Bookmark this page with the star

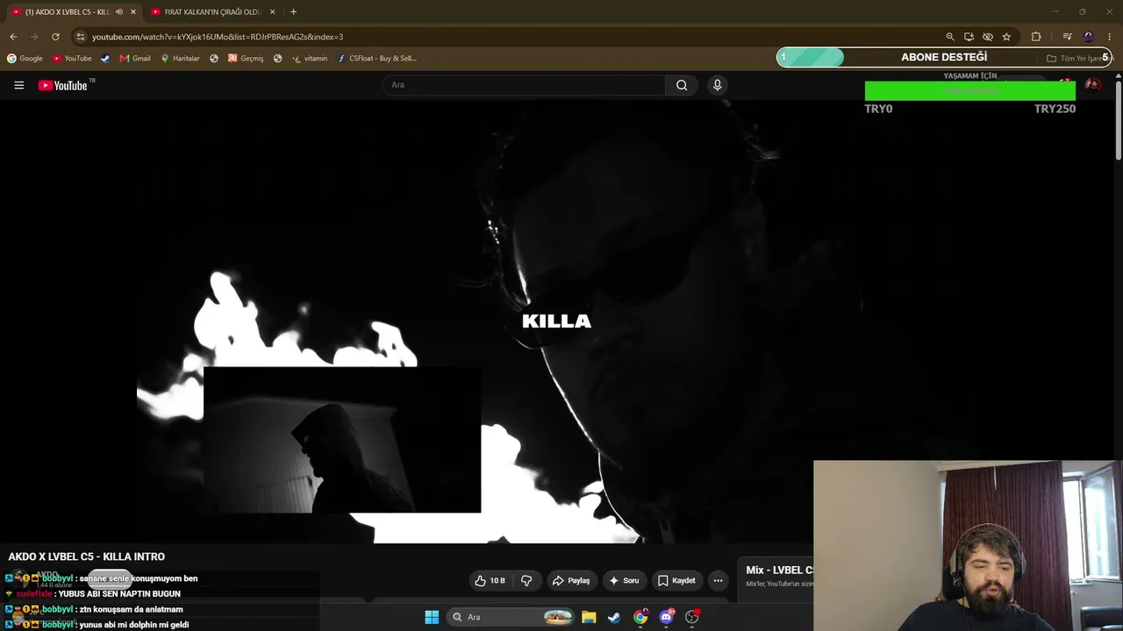click(x=1006, y=37)
